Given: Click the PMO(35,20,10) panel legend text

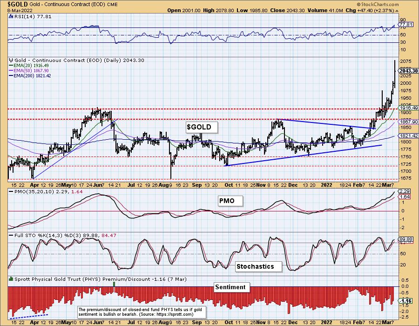Looking at the screenshot, I should click(48, 191).
